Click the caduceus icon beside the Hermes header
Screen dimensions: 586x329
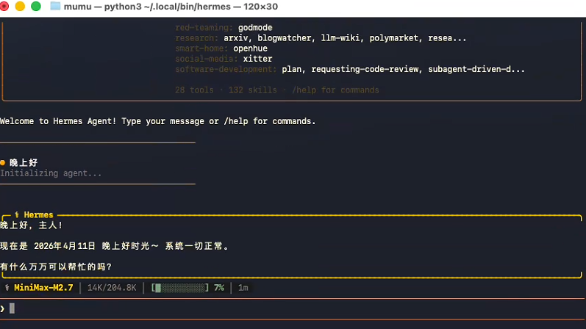(16, 215)
